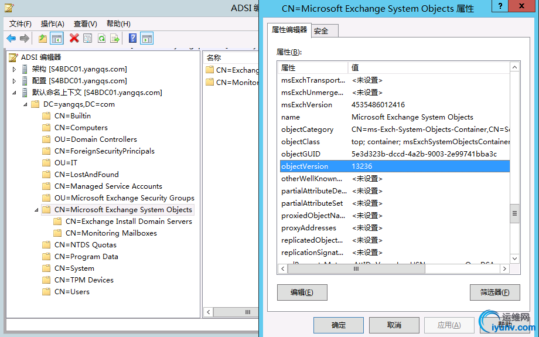
Task: Click folder icon of CN=Monitor list item
Action: [x=210, y=82]
